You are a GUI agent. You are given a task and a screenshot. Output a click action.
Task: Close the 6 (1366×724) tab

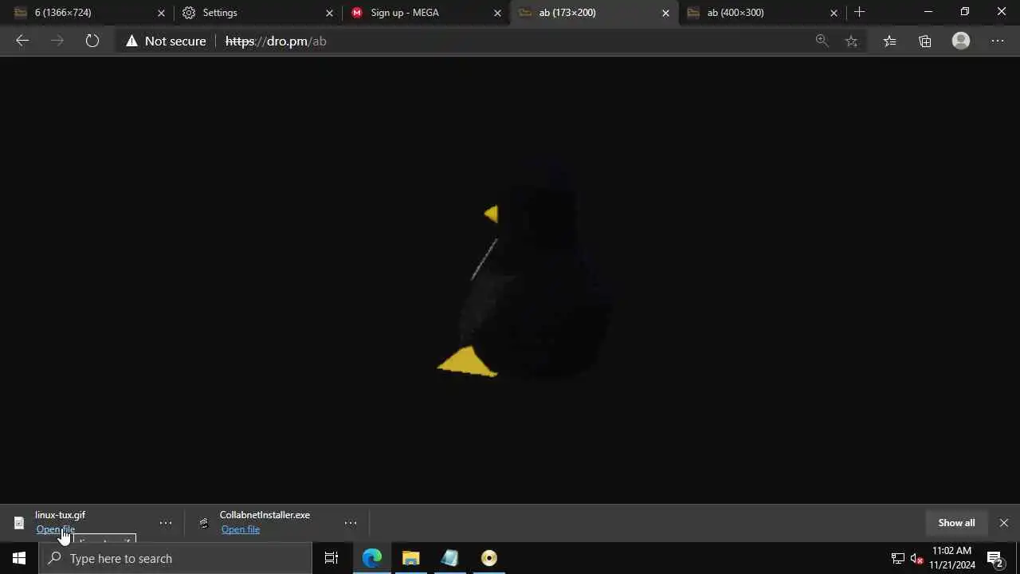tap(161, 13)
